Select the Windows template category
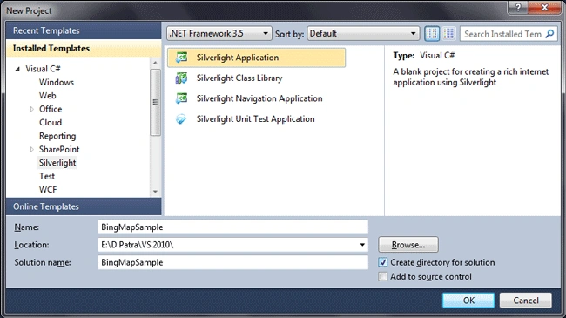Screen dimensions: 566x318 pyautogui.click(x=57, y=82)
